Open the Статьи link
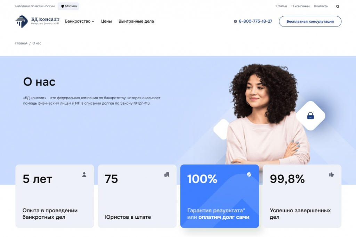Screen dimensions: 356x237 282,6
